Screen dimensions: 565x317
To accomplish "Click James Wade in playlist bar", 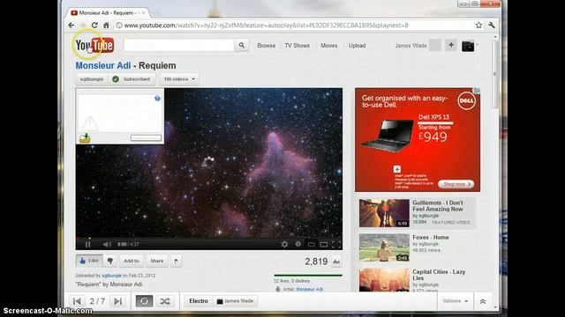I will (x=236, y=301).
